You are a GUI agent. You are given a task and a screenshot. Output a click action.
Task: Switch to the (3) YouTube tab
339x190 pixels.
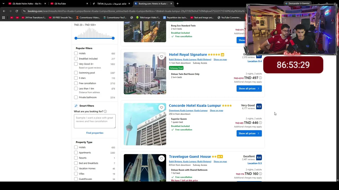coord(69,4)
